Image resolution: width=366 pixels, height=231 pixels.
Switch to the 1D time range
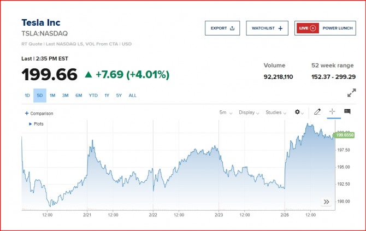27,96
